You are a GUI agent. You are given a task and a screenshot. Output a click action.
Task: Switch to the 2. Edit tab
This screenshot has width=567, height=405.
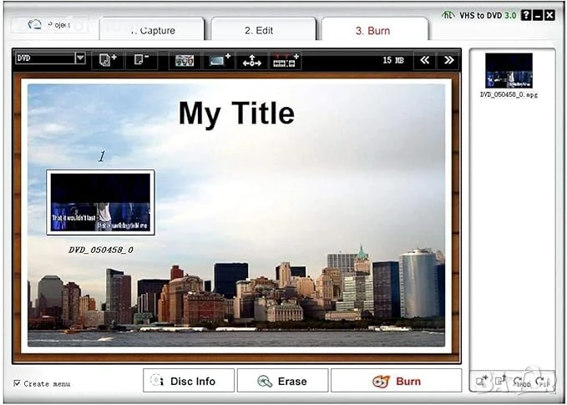259,30
